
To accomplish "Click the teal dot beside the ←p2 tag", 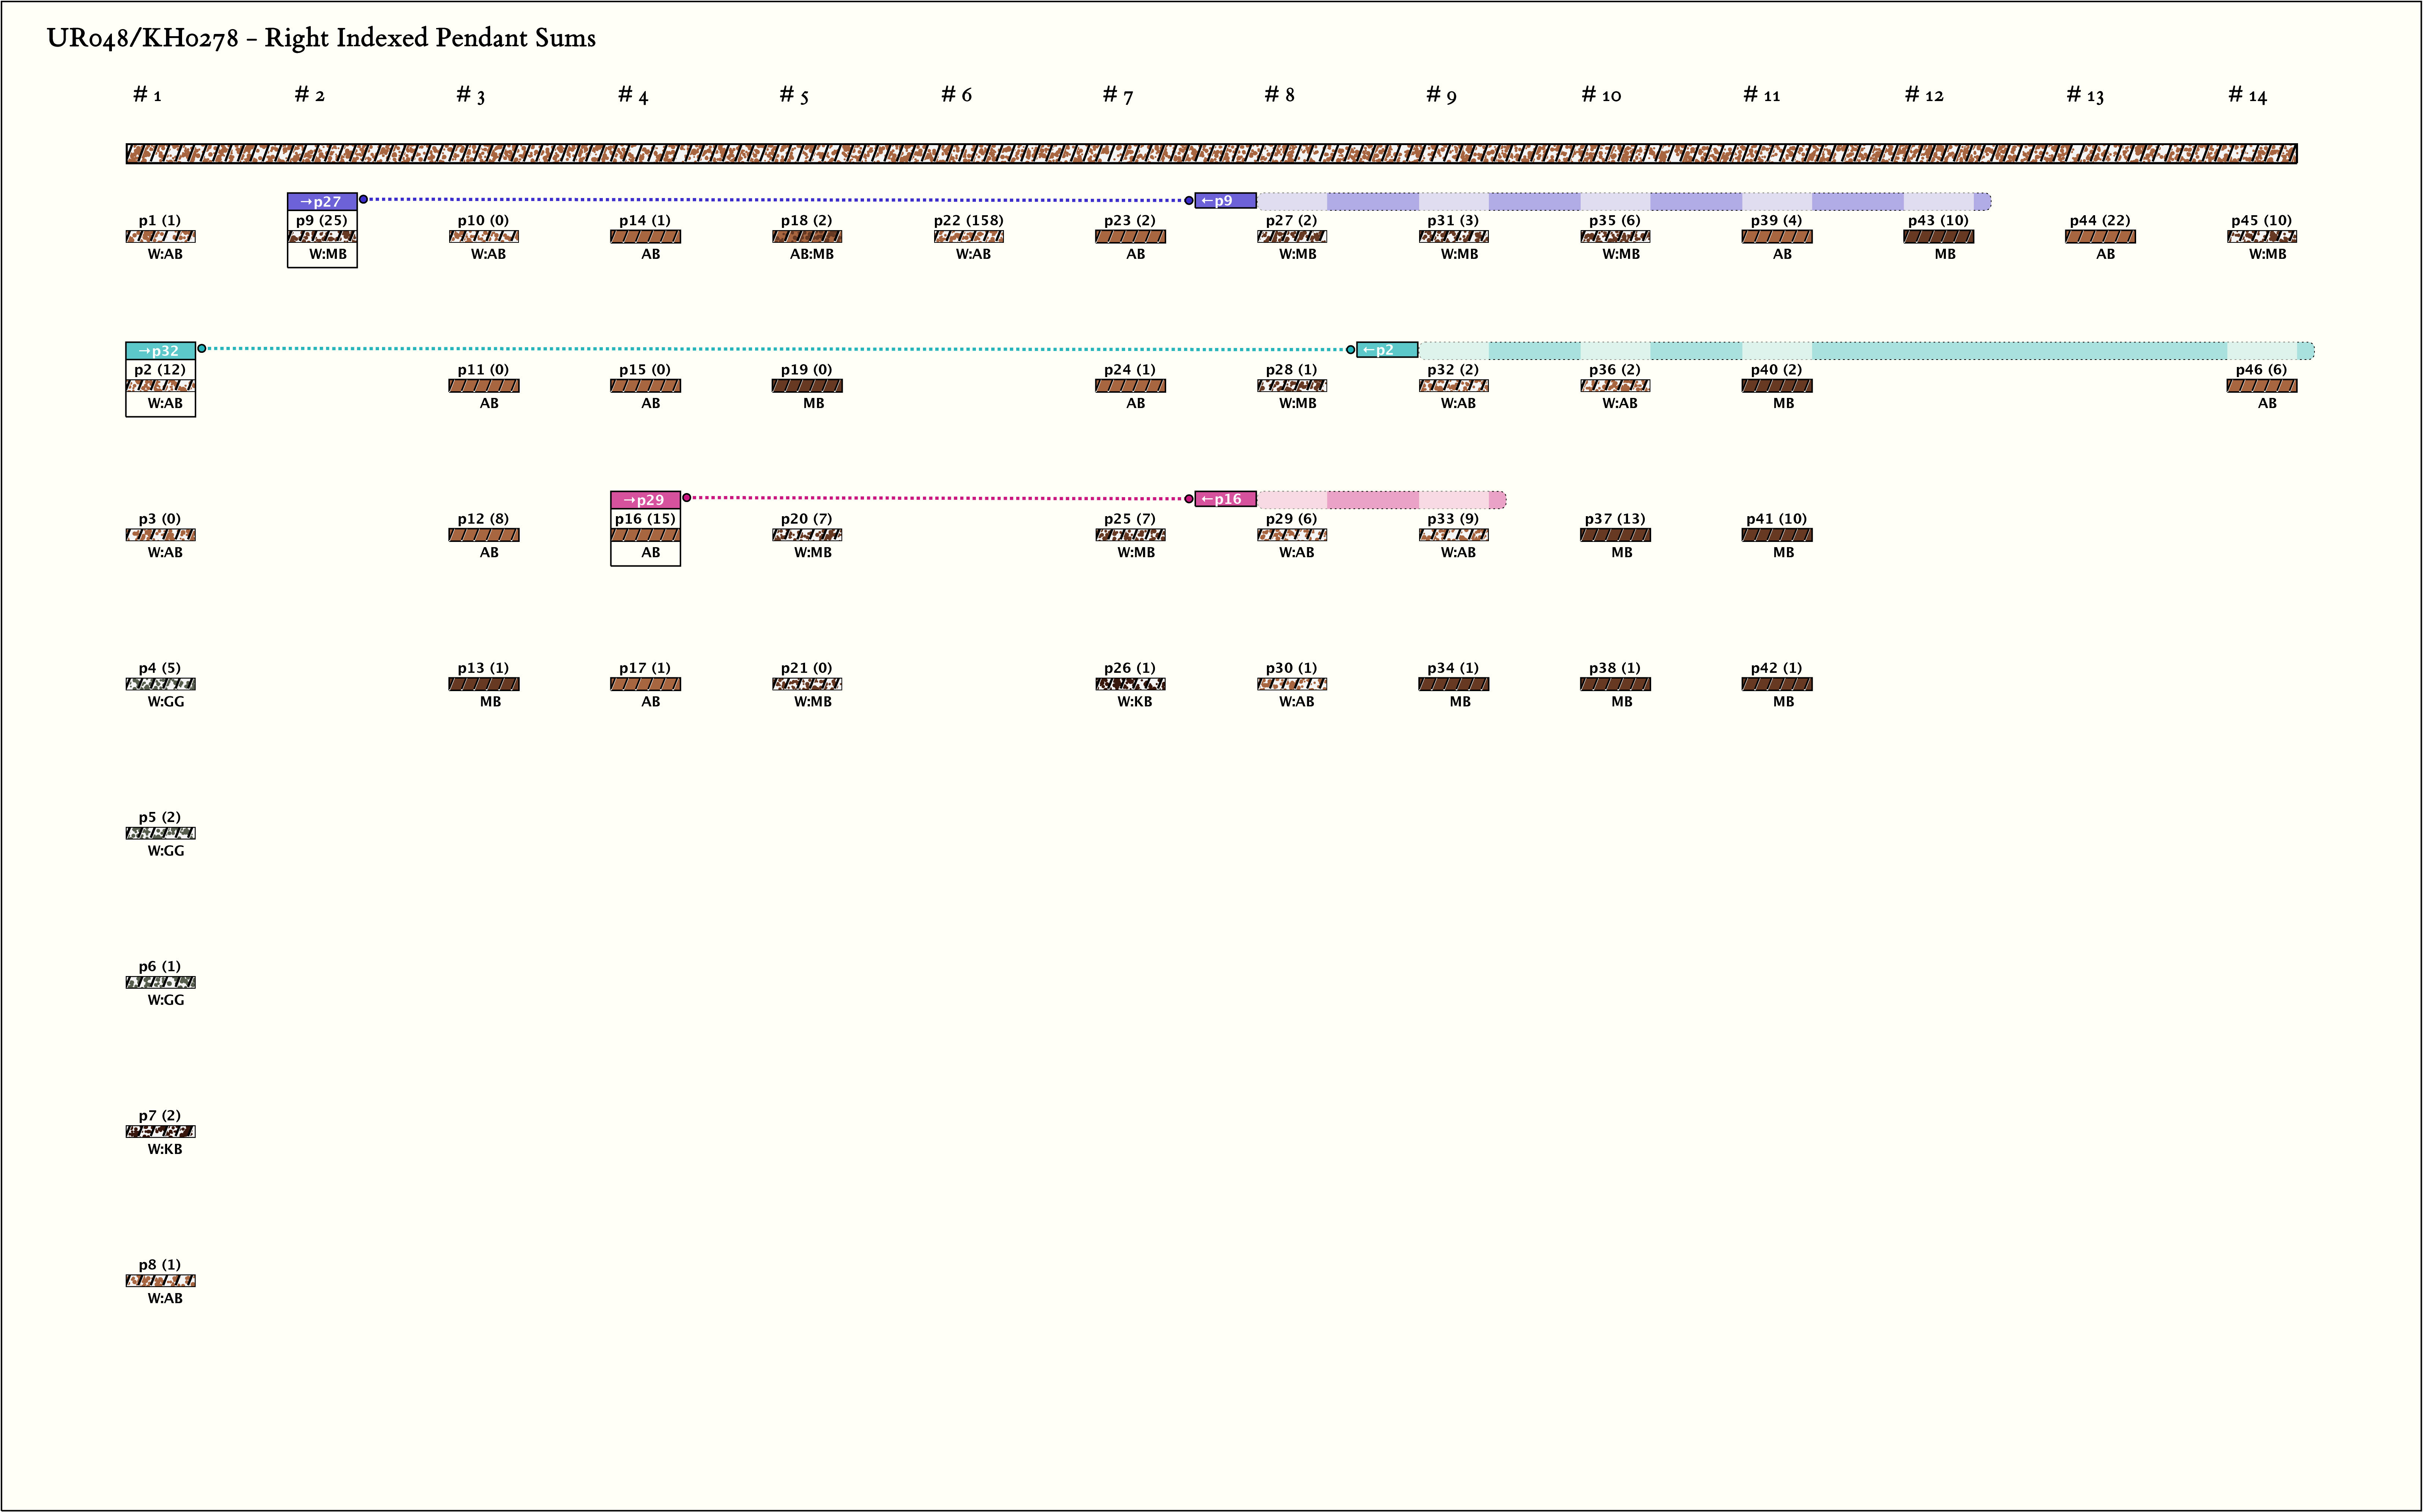I will pyautogui.click(x=1351, y=349).
